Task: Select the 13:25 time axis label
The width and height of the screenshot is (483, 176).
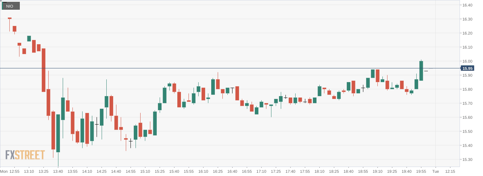Action: [x=44, y=171]
